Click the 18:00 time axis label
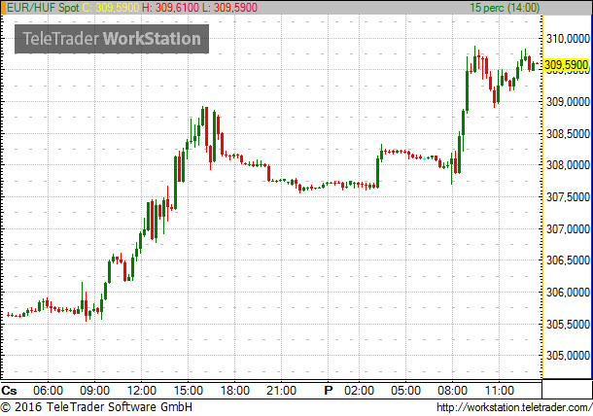The height and width of the screenshot is (416, 593). pos(235,390)
